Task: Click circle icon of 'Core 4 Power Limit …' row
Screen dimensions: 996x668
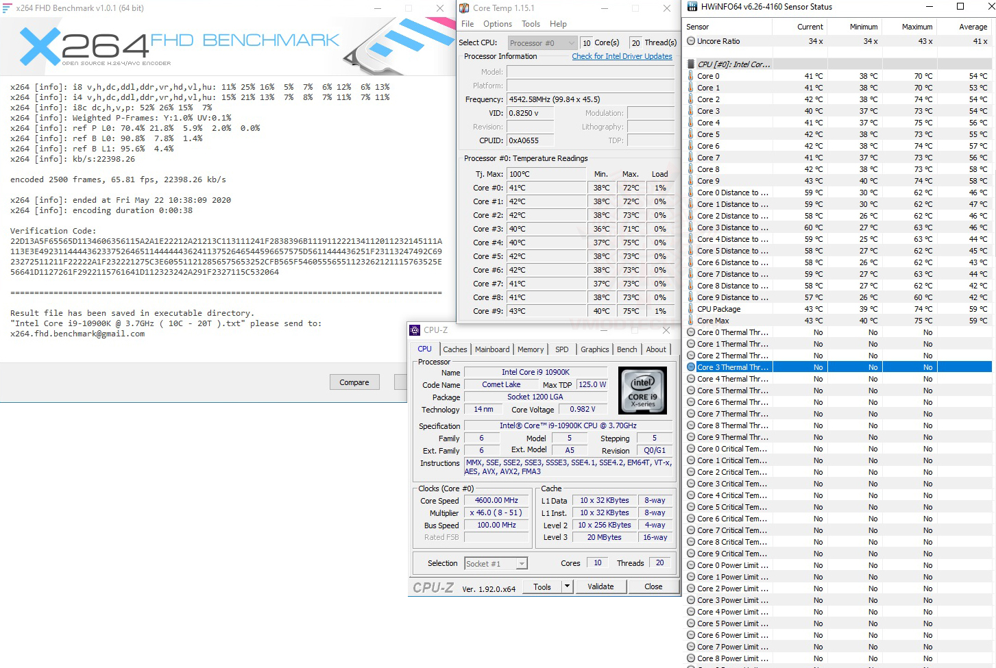Action: [691, 612]
